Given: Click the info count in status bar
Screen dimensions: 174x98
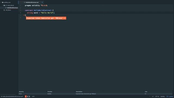Looking at the screenshot, I should [x=29, y=97].
